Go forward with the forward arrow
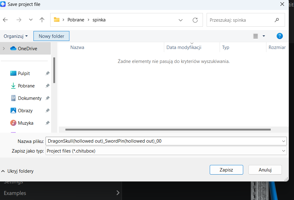Screen dimensions: 294x200 coord(19,20)
